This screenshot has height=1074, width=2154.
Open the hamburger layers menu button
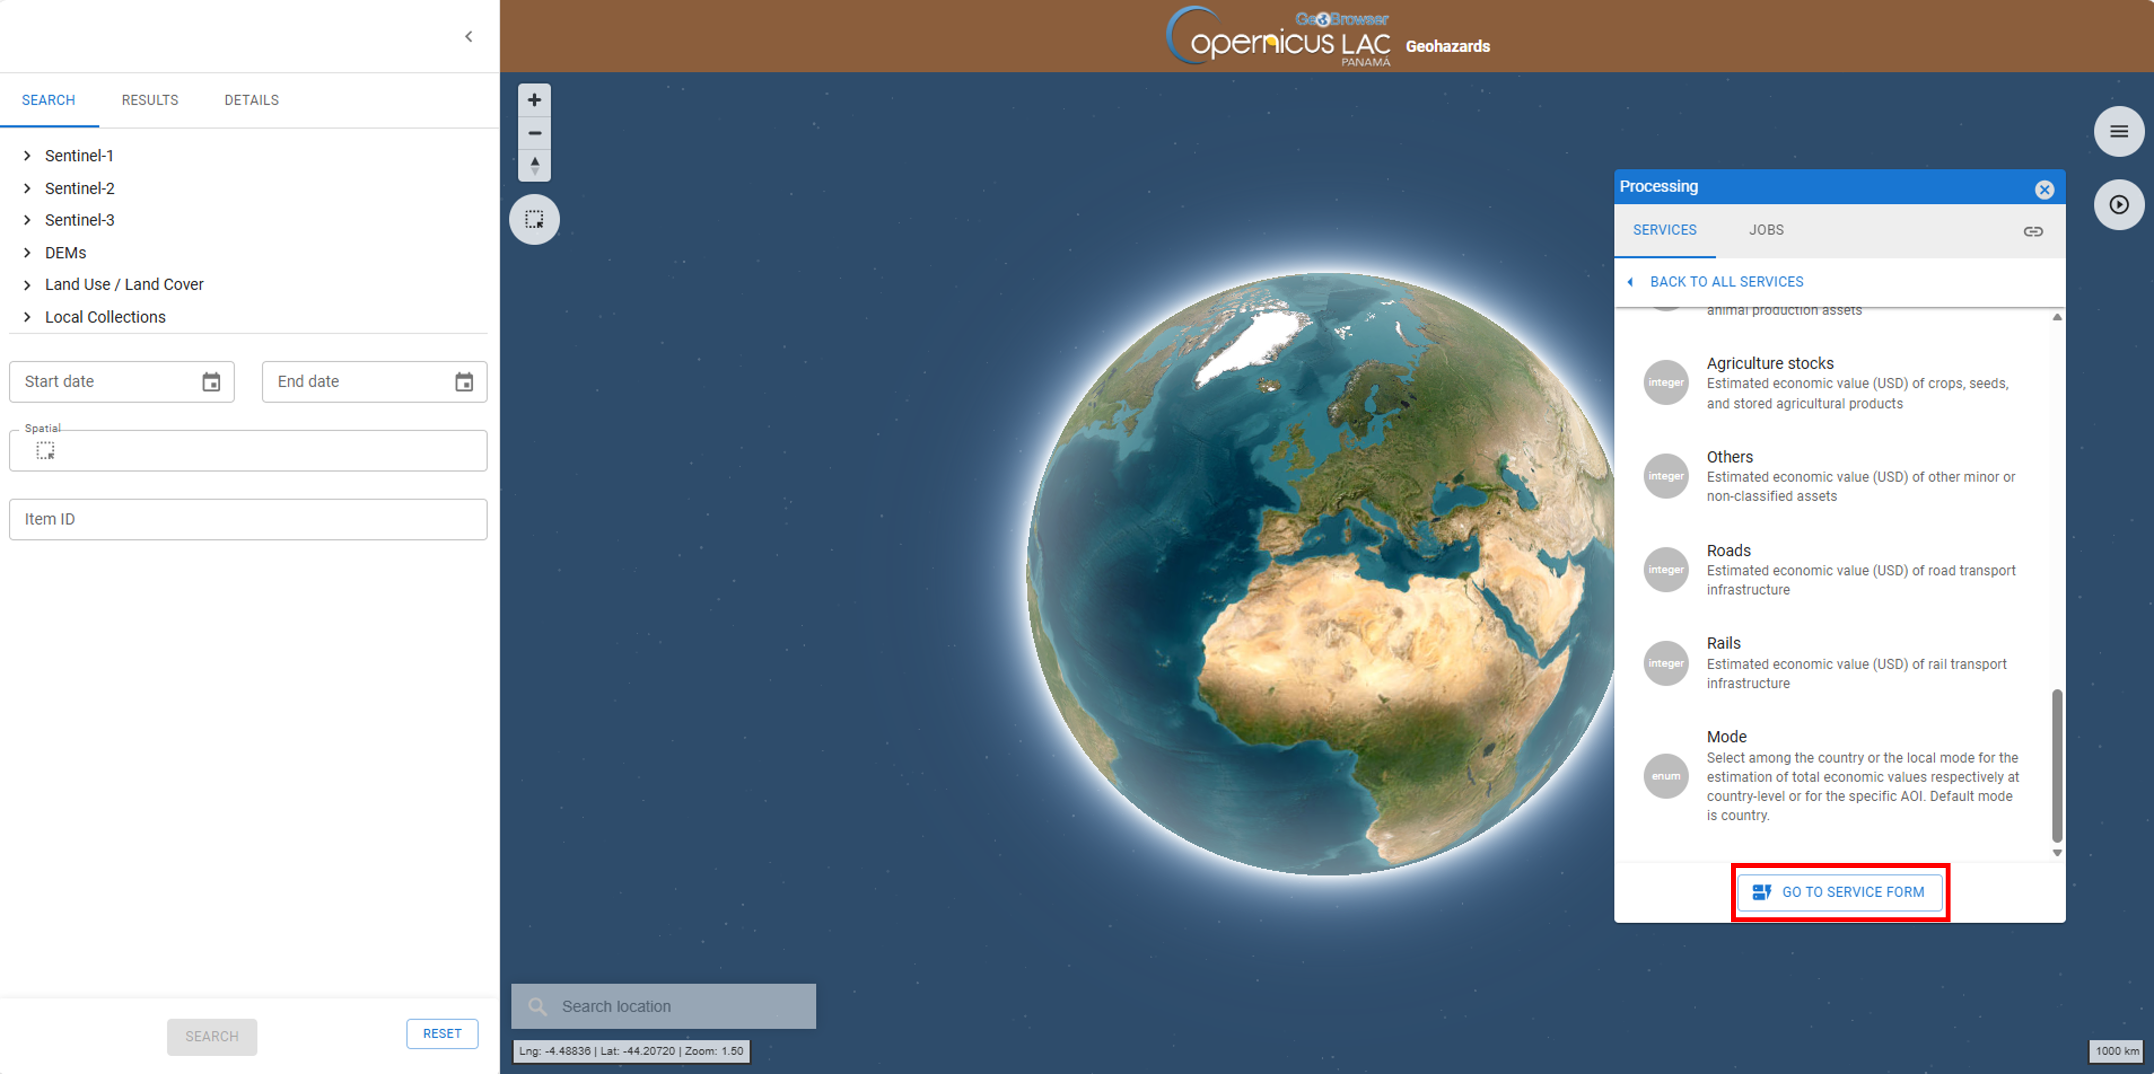[x=2118, y=132]
